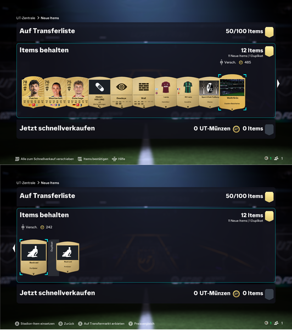
Task: Select the Deadeye chemistry style card
Action: click(x=121, y=92)
